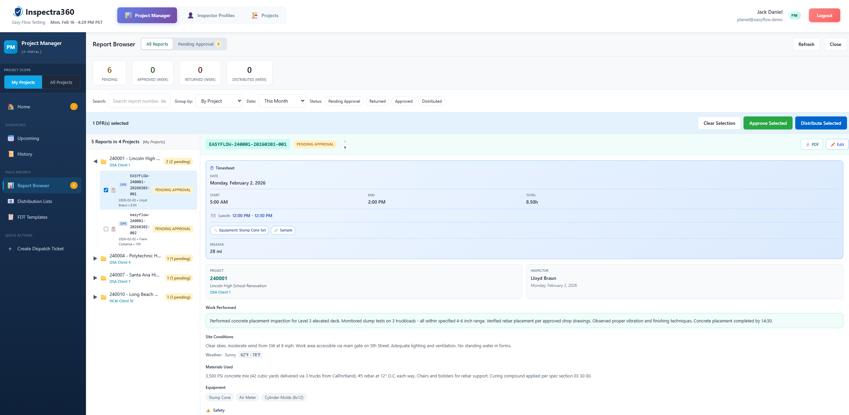This screenshot has width=849, height=415.
Task: Select Report Browser in the sidebar
Action: click(33, 185)
